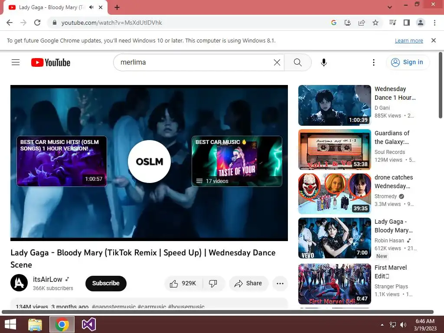The image size is (444, 333).
Task: Open media controls in Chrome toolbar
Action: pyautogui.click(x=392, y=23)
